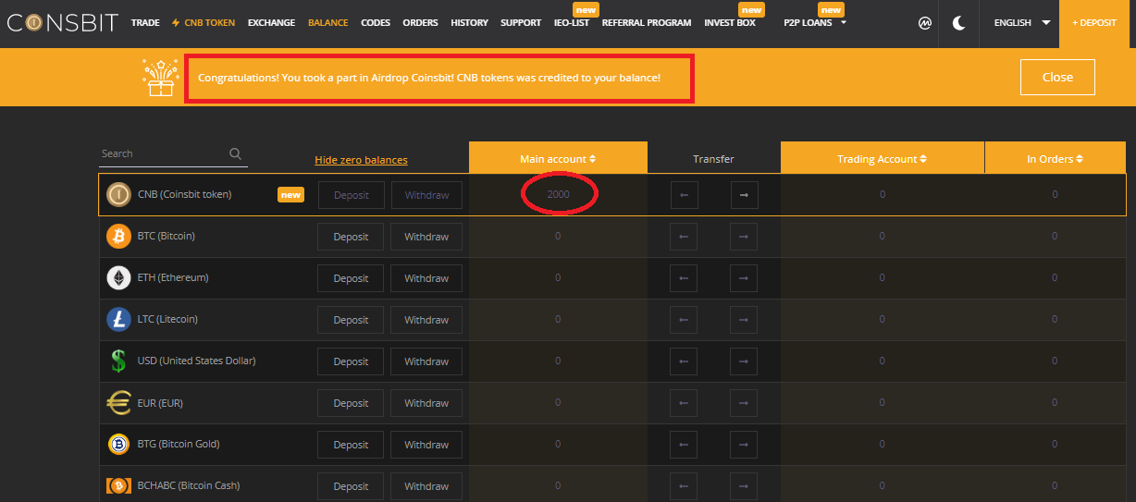Click Deposit in the USD row

click(351, 361)
